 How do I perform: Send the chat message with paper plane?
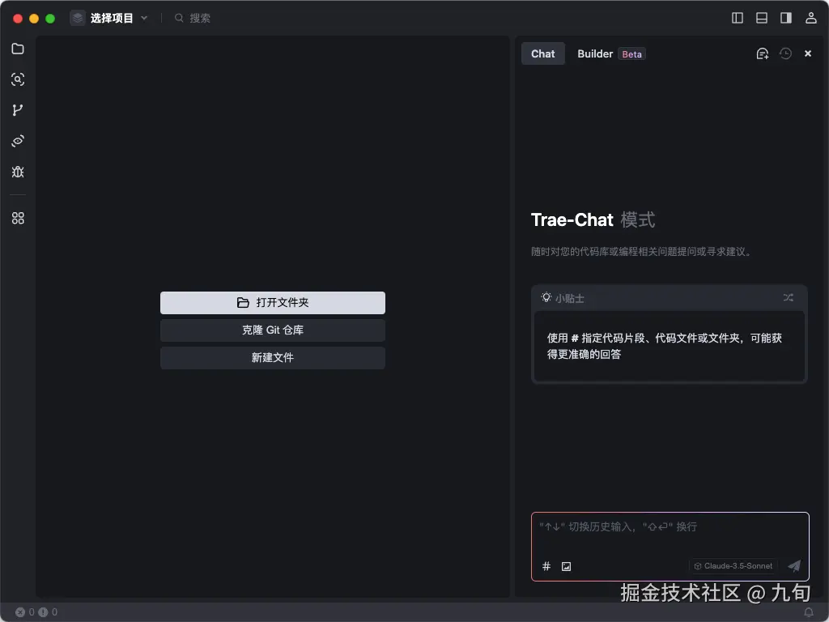pos(794,566)
